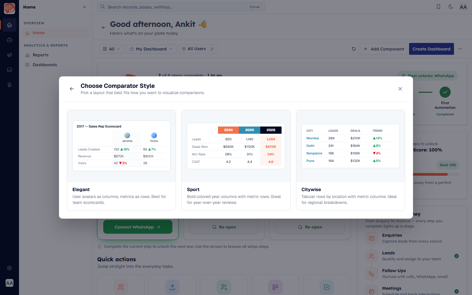Click the kanban board quick action icon
Screen dimensions: 472x295
point(275,287)
